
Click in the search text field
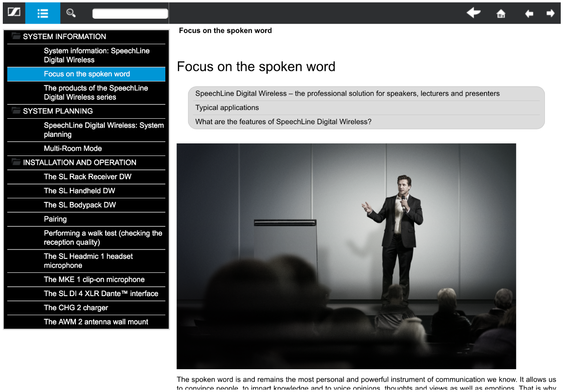tap(130, 14)
